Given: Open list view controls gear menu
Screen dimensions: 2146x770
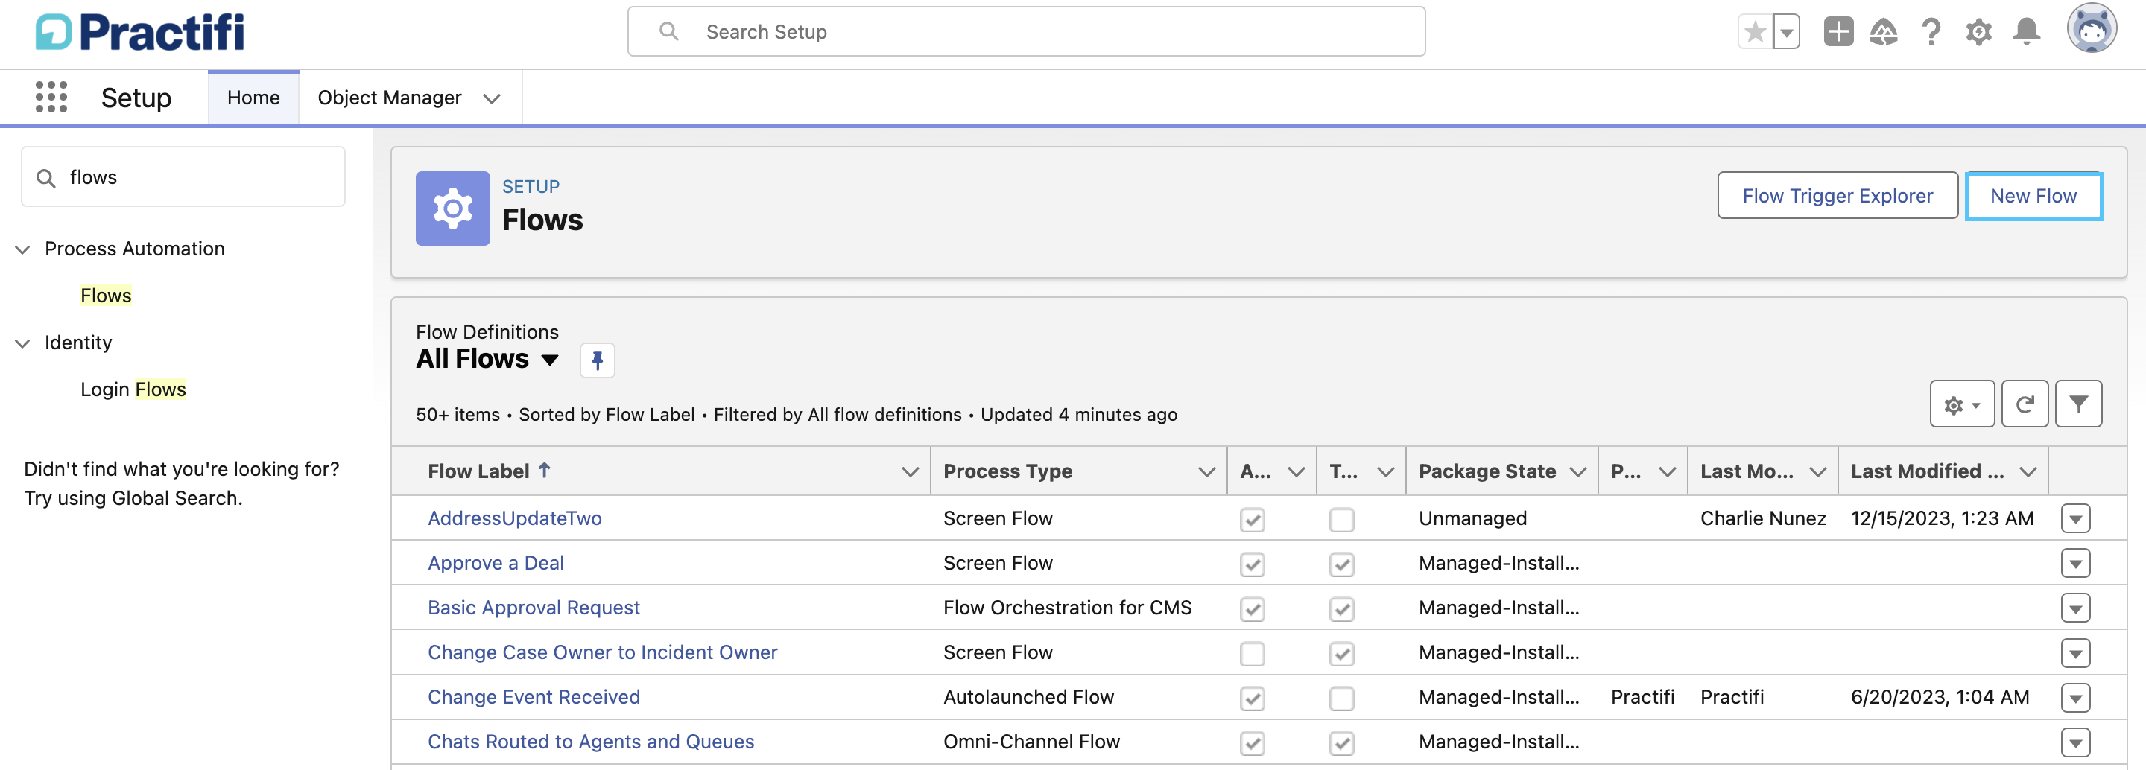Looking at the screenshot, I should click(x=1962, y=404).
